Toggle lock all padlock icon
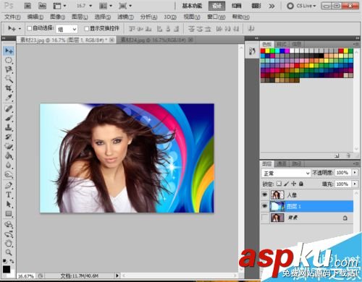Image resolution: width=362 pixels, height=282 pixels. (x=301, y=184)
